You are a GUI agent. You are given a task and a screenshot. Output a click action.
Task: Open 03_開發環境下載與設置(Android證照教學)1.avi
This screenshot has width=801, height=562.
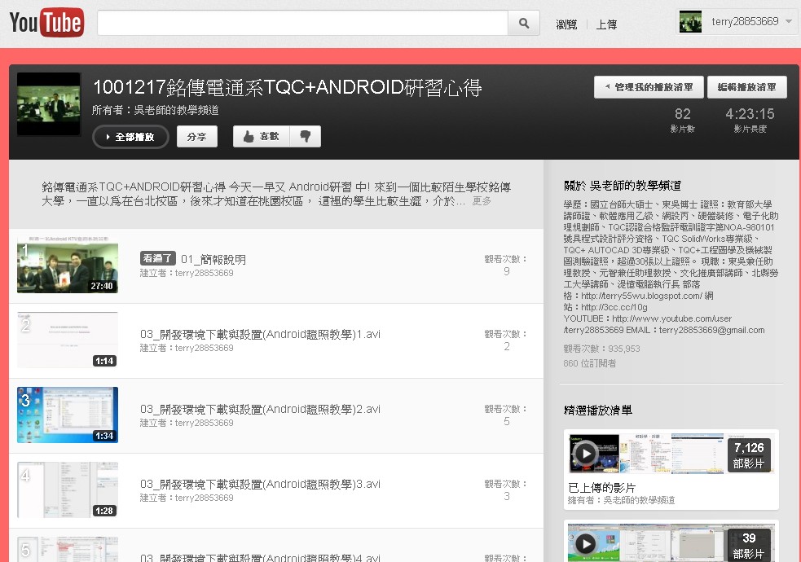point(260,334)
